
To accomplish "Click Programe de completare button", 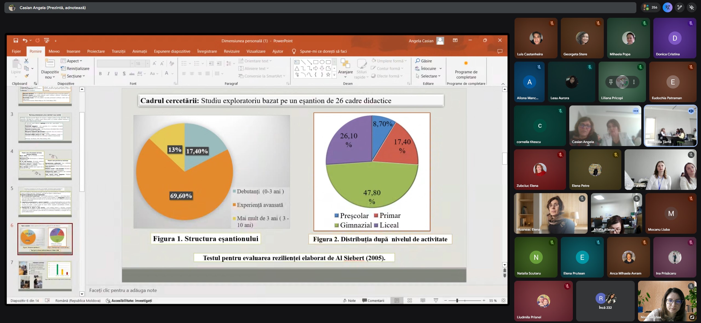I will pyautogui.click(x=466, y=70).
